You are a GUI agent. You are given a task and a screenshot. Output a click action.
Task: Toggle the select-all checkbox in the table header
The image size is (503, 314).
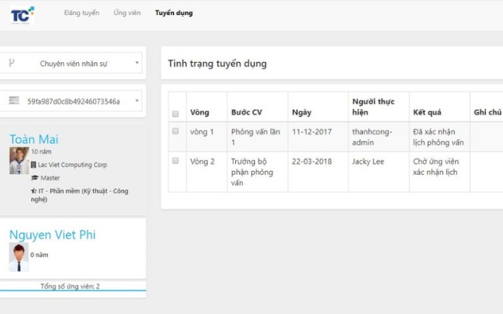176,114
